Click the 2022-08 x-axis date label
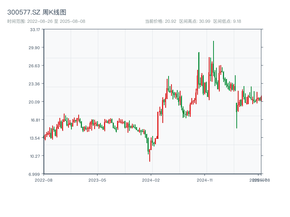The image size is (290, 217). 43,180
